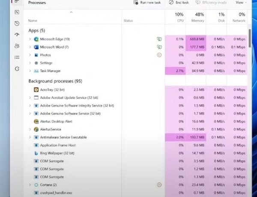Expand the Microsoft Word (7) group
The image size is (257, 197).
point(30,47)
